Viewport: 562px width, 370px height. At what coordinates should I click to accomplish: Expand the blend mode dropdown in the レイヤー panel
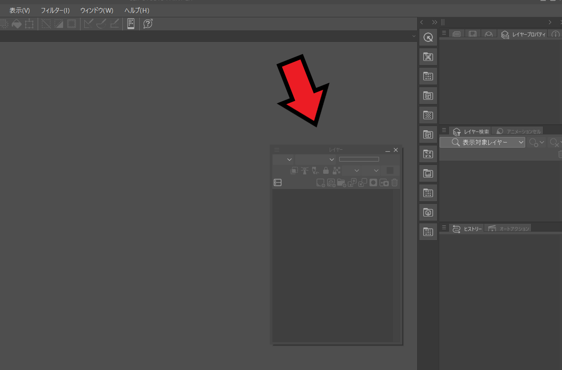pos(316,159)
